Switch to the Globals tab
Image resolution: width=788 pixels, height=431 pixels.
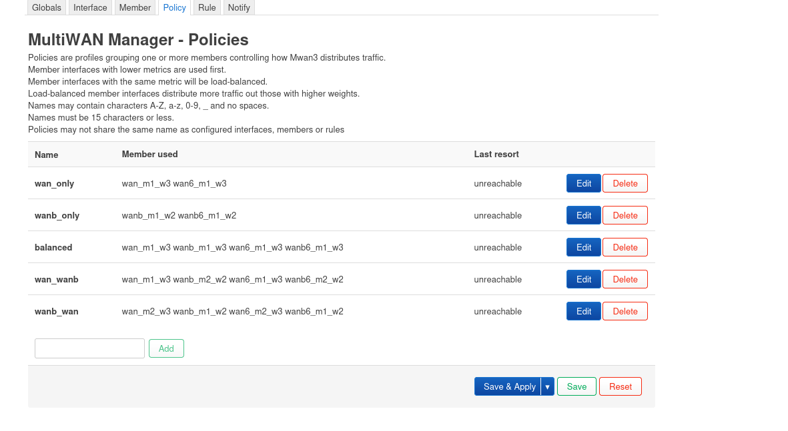pos(47,7)
